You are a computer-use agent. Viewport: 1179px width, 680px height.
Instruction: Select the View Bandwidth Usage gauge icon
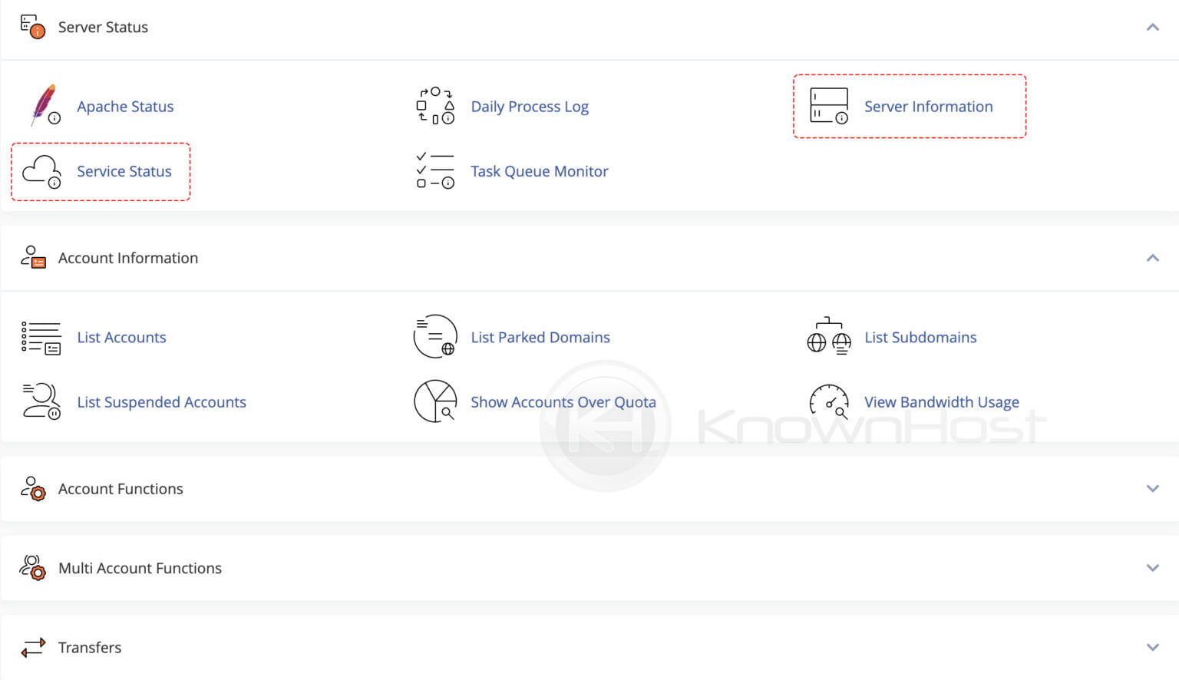[x=829, y=401]
